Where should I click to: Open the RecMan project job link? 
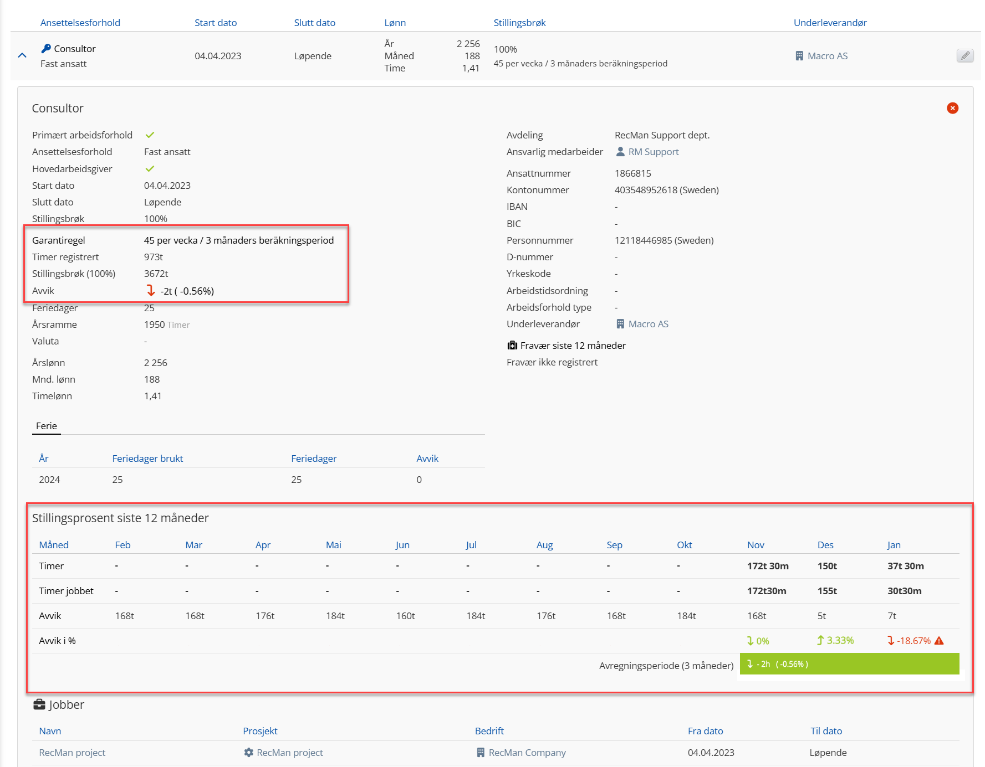[x=72, y=753]
